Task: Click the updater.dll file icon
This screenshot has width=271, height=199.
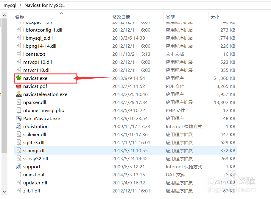Action: [19, 182]
